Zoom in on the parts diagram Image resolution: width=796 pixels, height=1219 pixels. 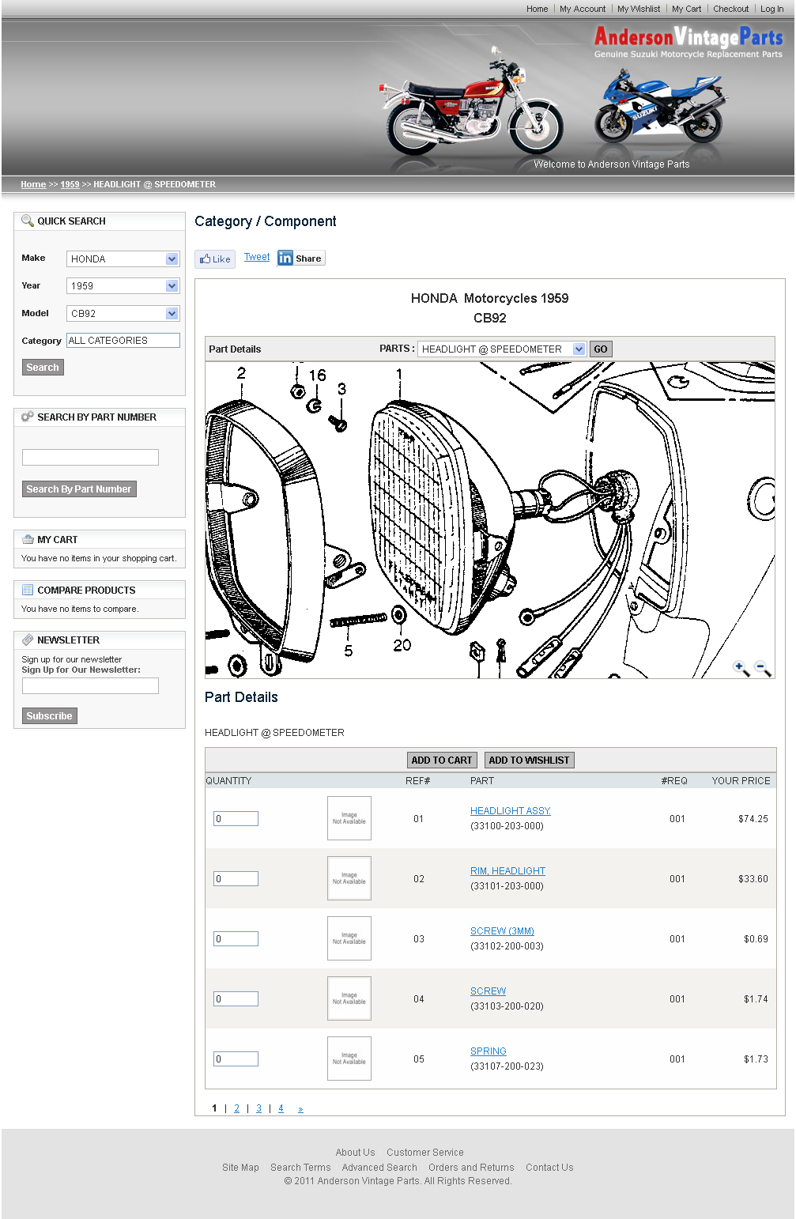[741, 669]
